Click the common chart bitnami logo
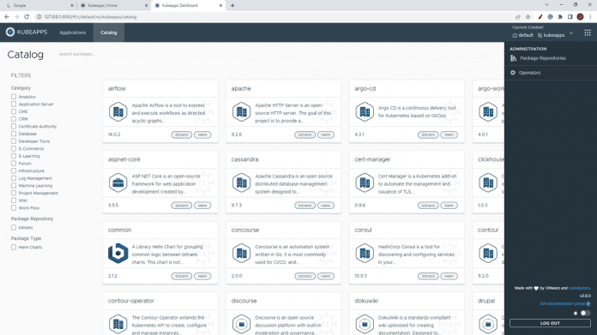 (x=118, y=254)
